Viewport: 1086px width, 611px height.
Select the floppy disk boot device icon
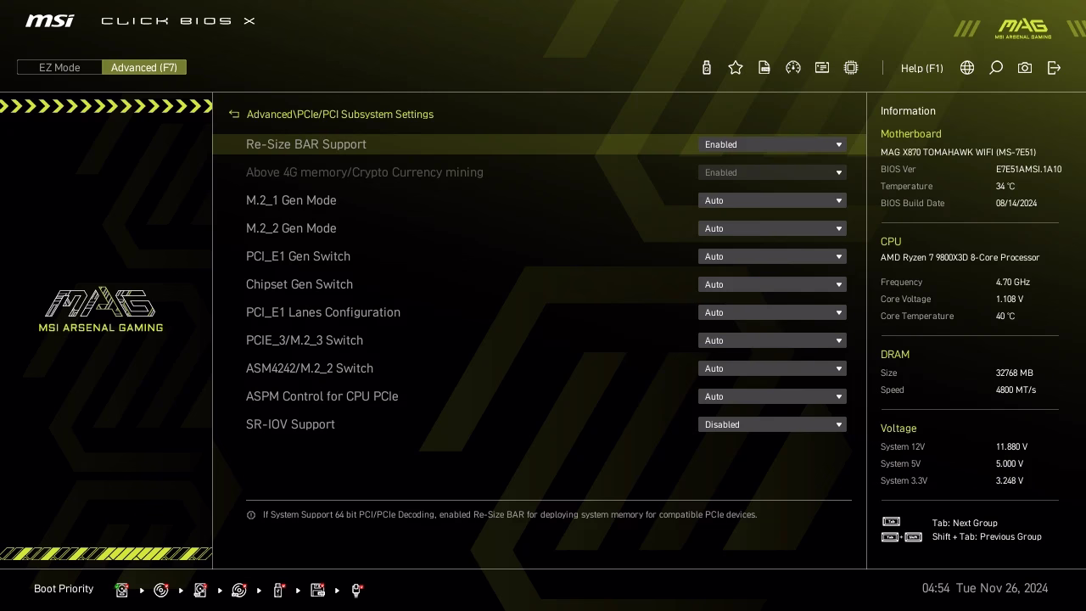(318, 590)
